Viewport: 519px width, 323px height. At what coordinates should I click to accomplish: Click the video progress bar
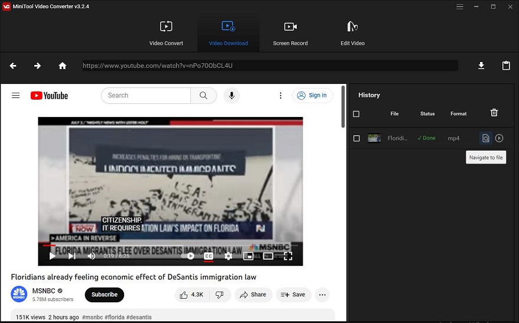(170, 245)
